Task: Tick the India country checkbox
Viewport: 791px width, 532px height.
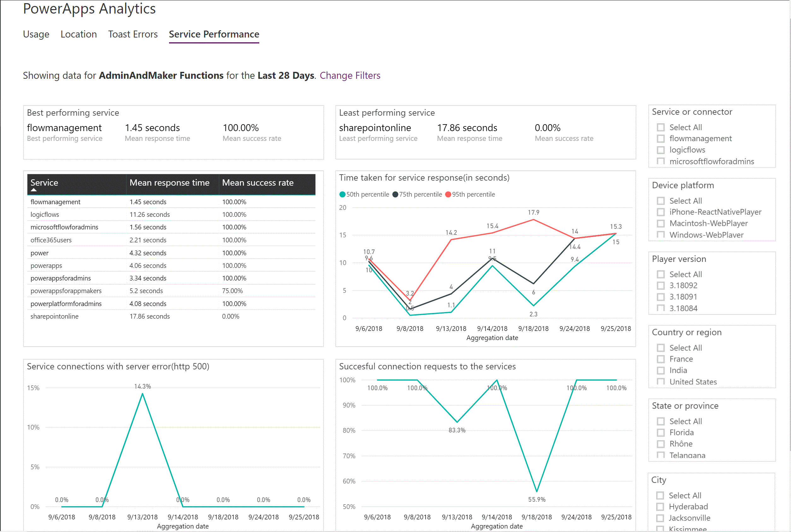Action: [x=660, y=370]
